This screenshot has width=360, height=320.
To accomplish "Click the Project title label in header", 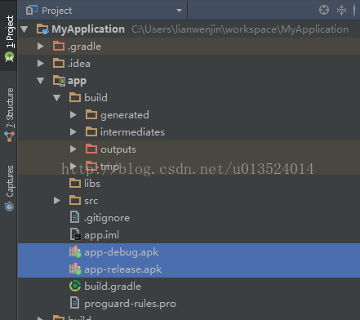I will 56,11.
